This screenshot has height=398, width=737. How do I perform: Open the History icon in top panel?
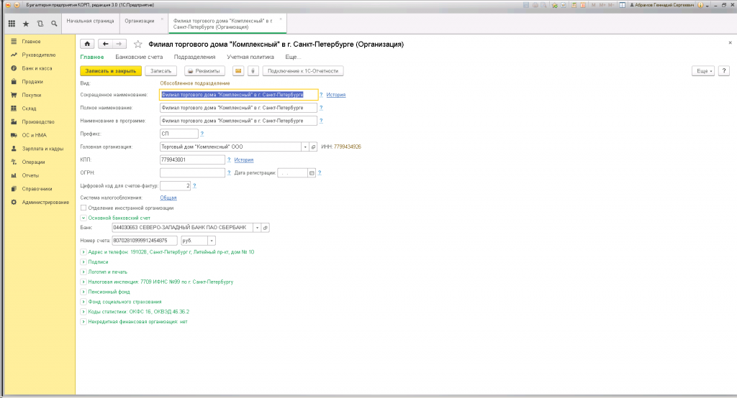coord(40,24)
